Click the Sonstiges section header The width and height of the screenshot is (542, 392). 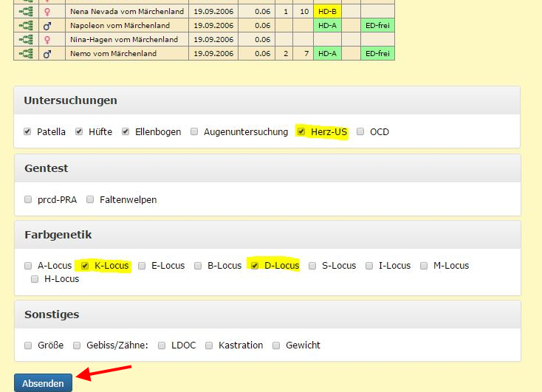[x=267, y=314]
